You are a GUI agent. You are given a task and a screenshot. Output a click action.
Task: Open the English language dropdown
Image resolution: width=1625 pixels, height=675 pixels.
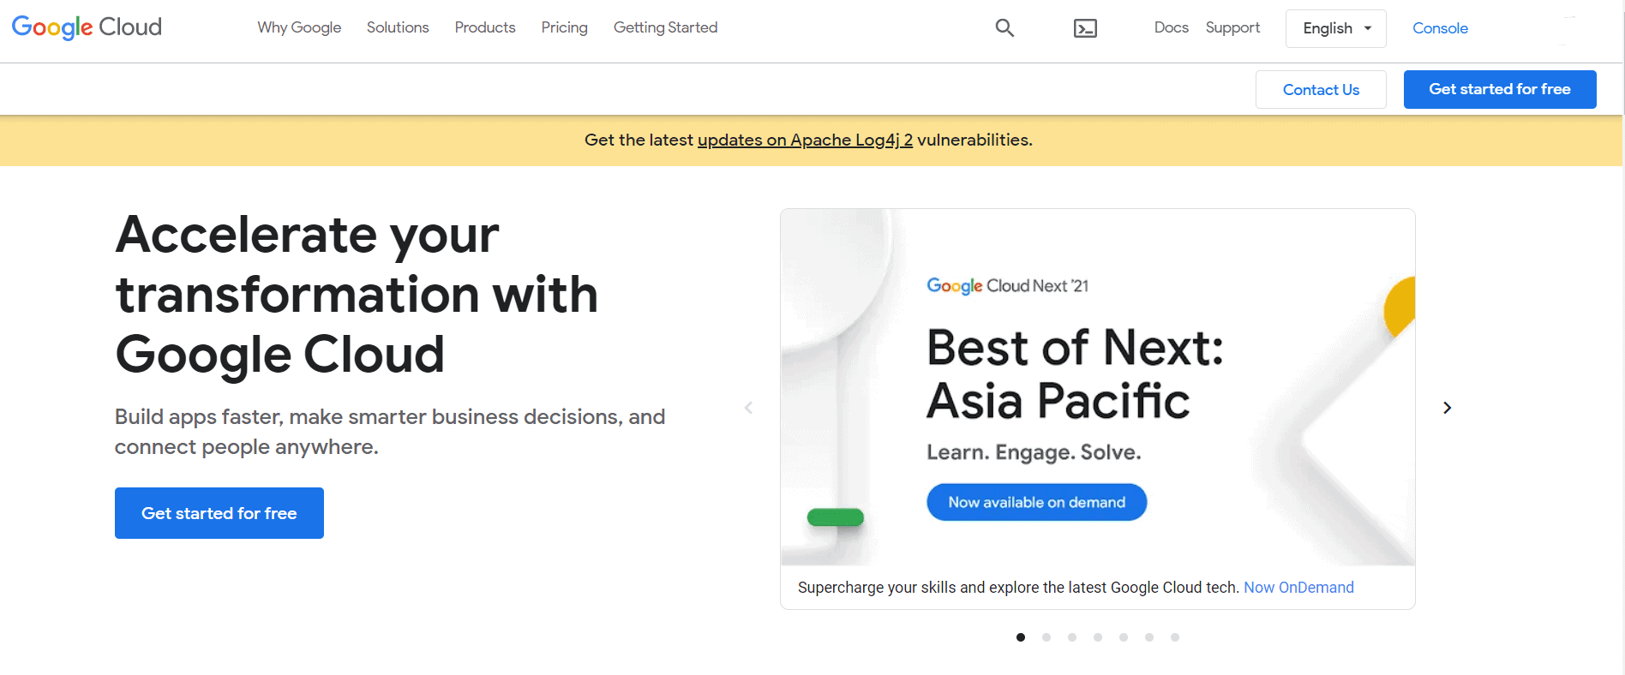(1335, 28)
